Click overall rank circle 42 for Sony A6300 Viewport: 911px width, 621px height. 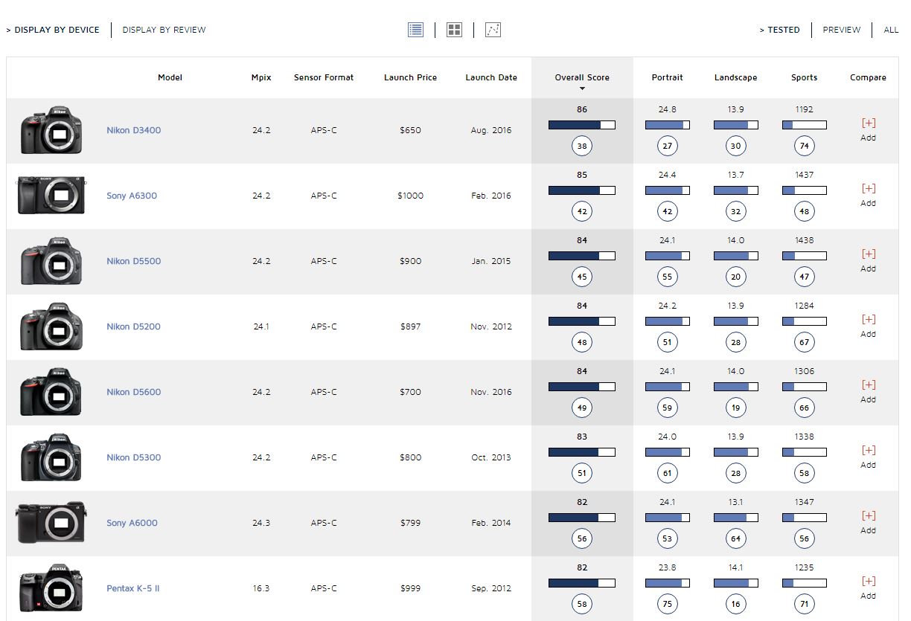coord(582,211)
